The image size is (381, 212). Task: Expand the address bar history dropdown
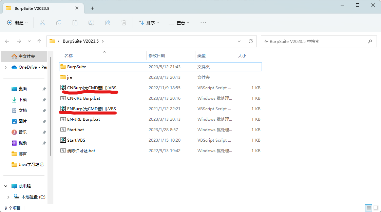239,42
